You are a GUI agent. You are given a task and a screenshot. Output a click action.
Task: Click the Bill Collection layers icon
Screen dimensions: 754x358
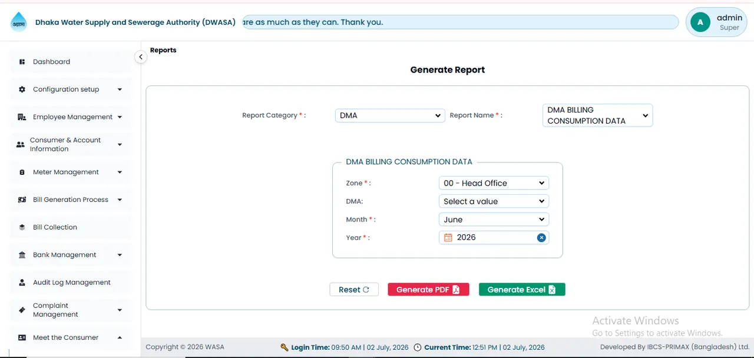[22, 227]
